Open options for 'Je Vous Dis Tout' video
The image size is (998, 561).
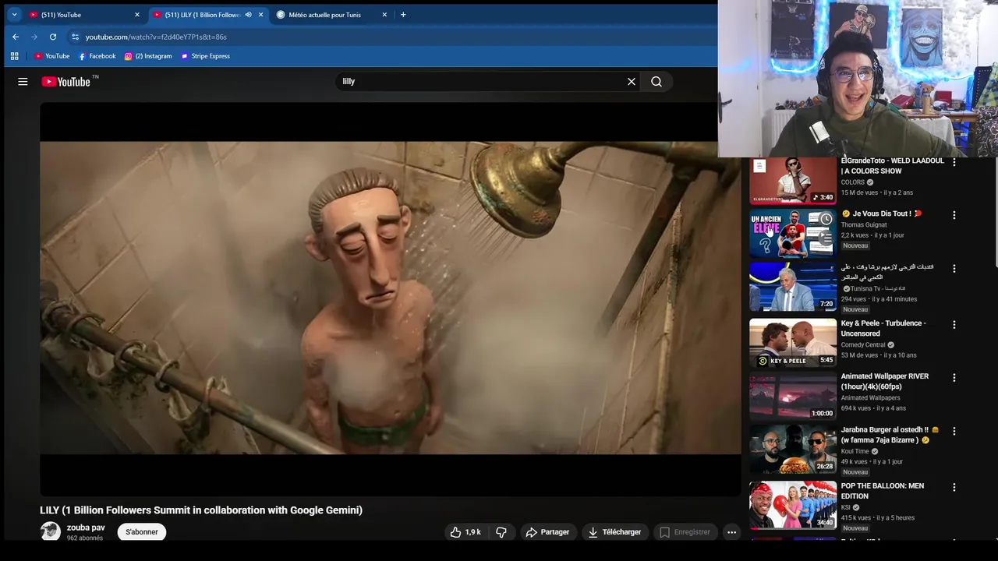(954, 215)
